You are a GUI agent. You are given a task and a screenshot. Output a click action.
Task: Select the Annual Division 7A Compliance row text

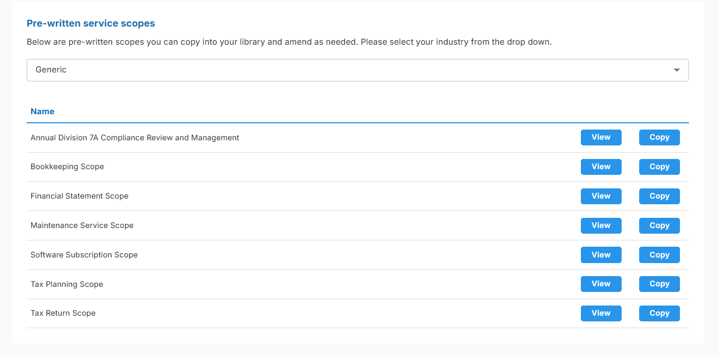tap(135, 137)
